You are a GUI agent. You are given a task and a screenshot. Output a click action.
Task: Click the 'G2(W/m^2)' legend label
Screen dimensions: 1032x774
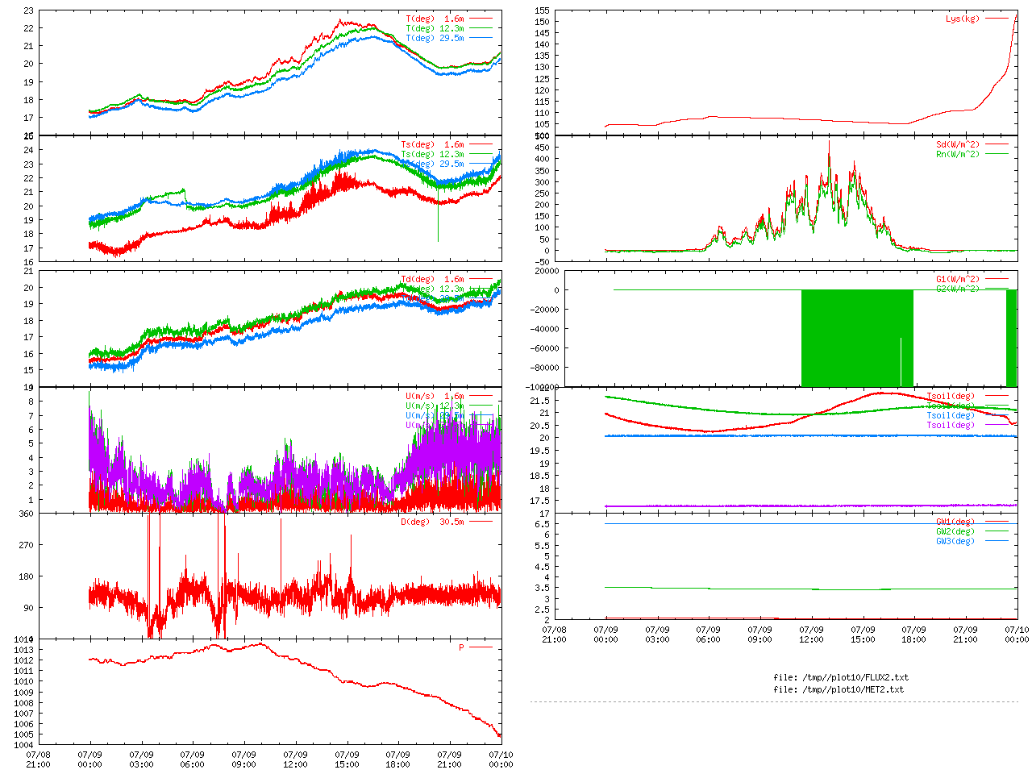958,289
